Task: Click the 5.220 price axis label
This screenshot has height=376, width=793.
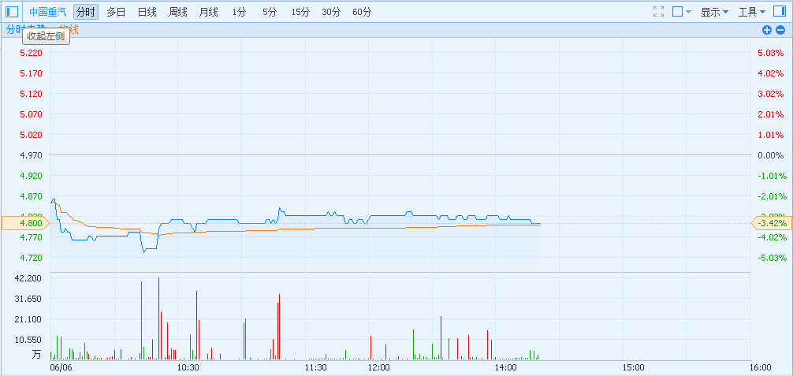Action: point(32,53)
